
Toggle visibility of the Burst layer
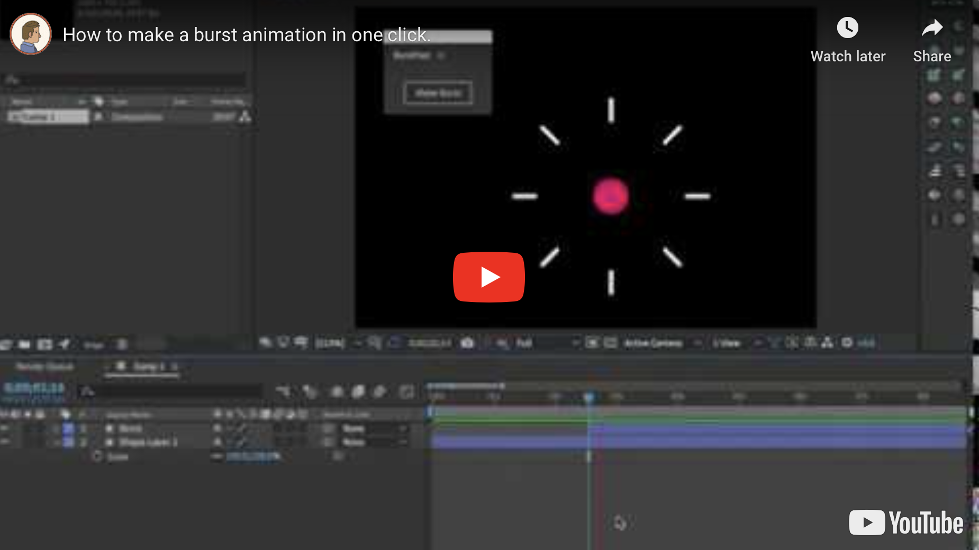(x=4, y=428)
